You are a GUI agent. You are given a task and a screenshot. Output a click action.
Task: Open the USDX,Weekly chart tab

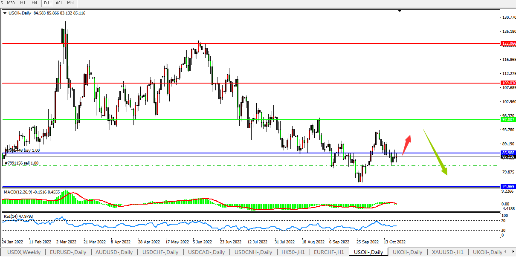point(24,252)
